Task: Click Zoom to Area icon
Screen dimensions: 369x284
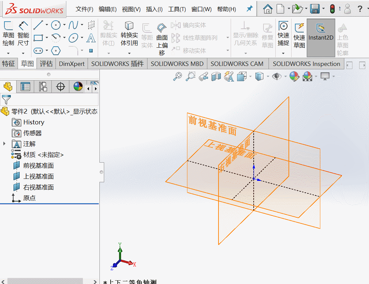Action: [191, 76]
